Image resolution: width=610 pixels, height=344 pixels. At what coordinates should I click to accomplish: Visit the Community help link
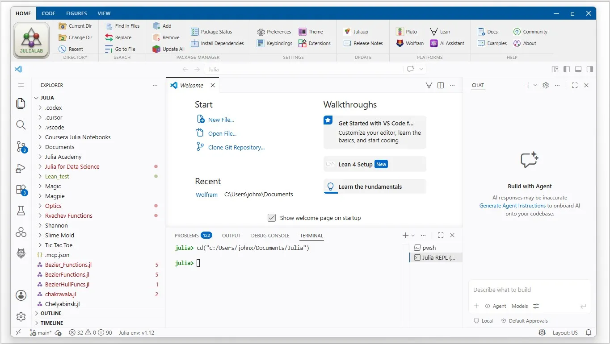pos(530,32)
